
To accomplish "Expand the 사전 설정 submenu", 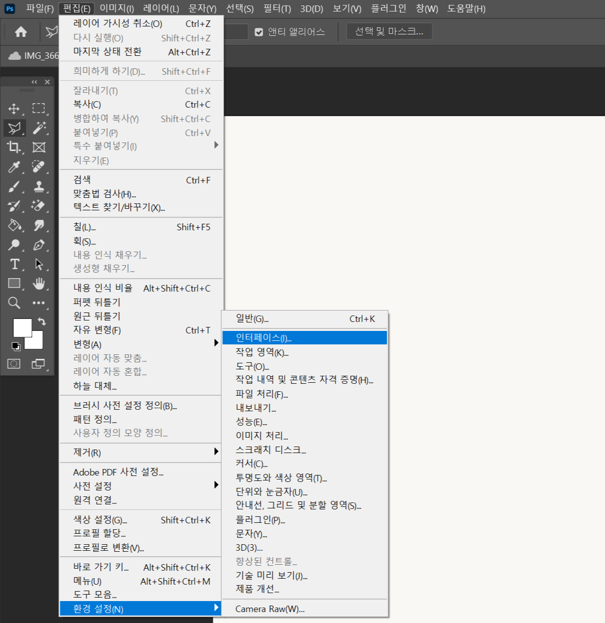I will pos(141,486).
